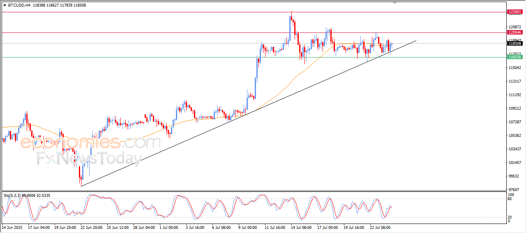526x233 pixels.
Task: Click the 6 Jul 08:00 time label
Action: (221, 227)
